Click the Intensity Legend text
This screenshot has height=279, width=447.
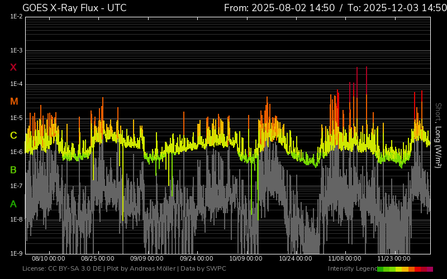pos(351,269)
